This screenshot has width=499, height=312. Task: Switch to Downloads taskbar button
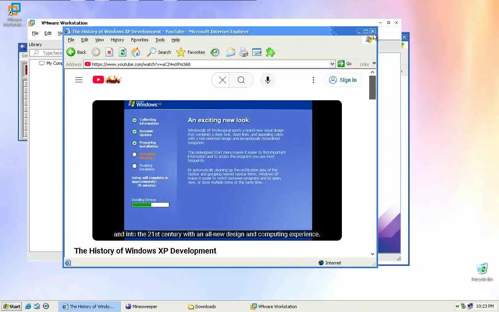pyautogui.click(x=216, y=307)
